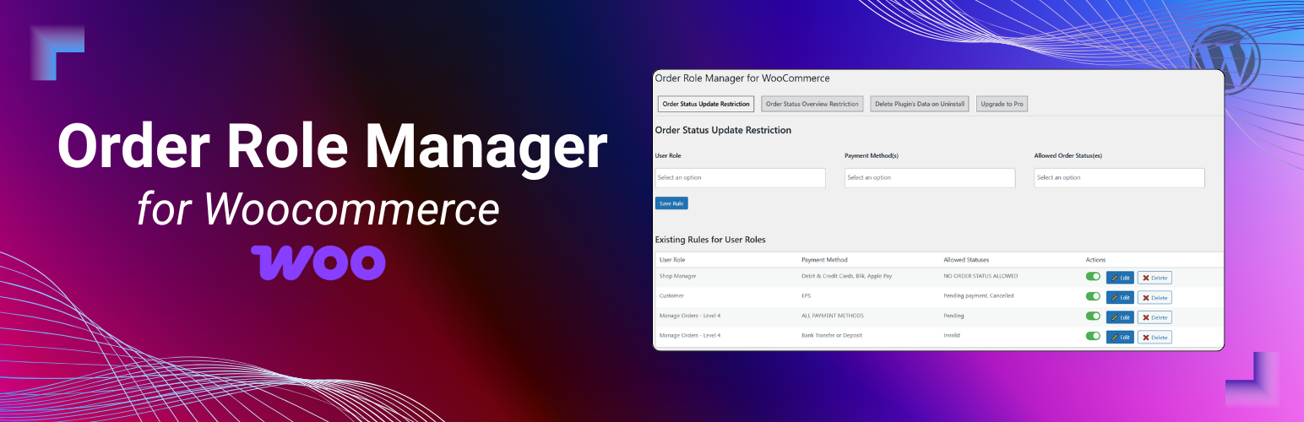1304x422 pixels.
Task: Click "Order Role Manager for WooCommerce" page title
Action: 742,78
